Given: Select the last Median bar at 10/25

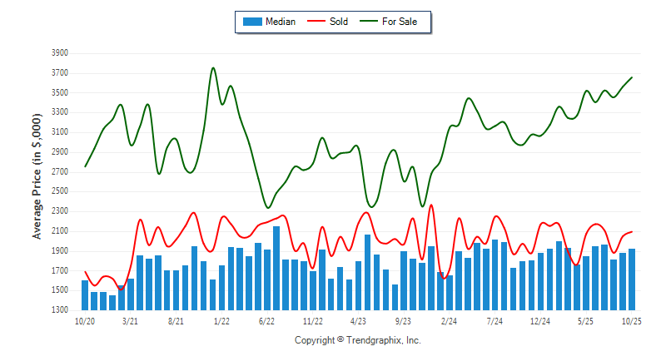Looking at the screenshot, I should pyautogui.click(x=632, y=279).
